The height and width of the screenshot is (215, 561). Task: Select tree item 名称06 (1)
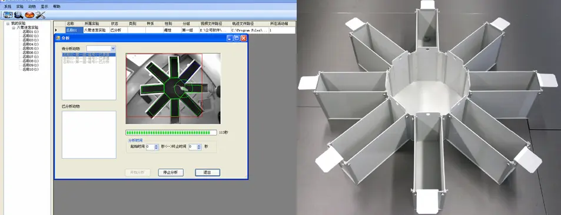click(31, 52)
